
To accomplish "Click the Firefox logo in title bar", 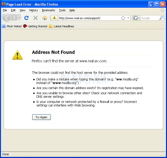I will click(x=4, y=4).
